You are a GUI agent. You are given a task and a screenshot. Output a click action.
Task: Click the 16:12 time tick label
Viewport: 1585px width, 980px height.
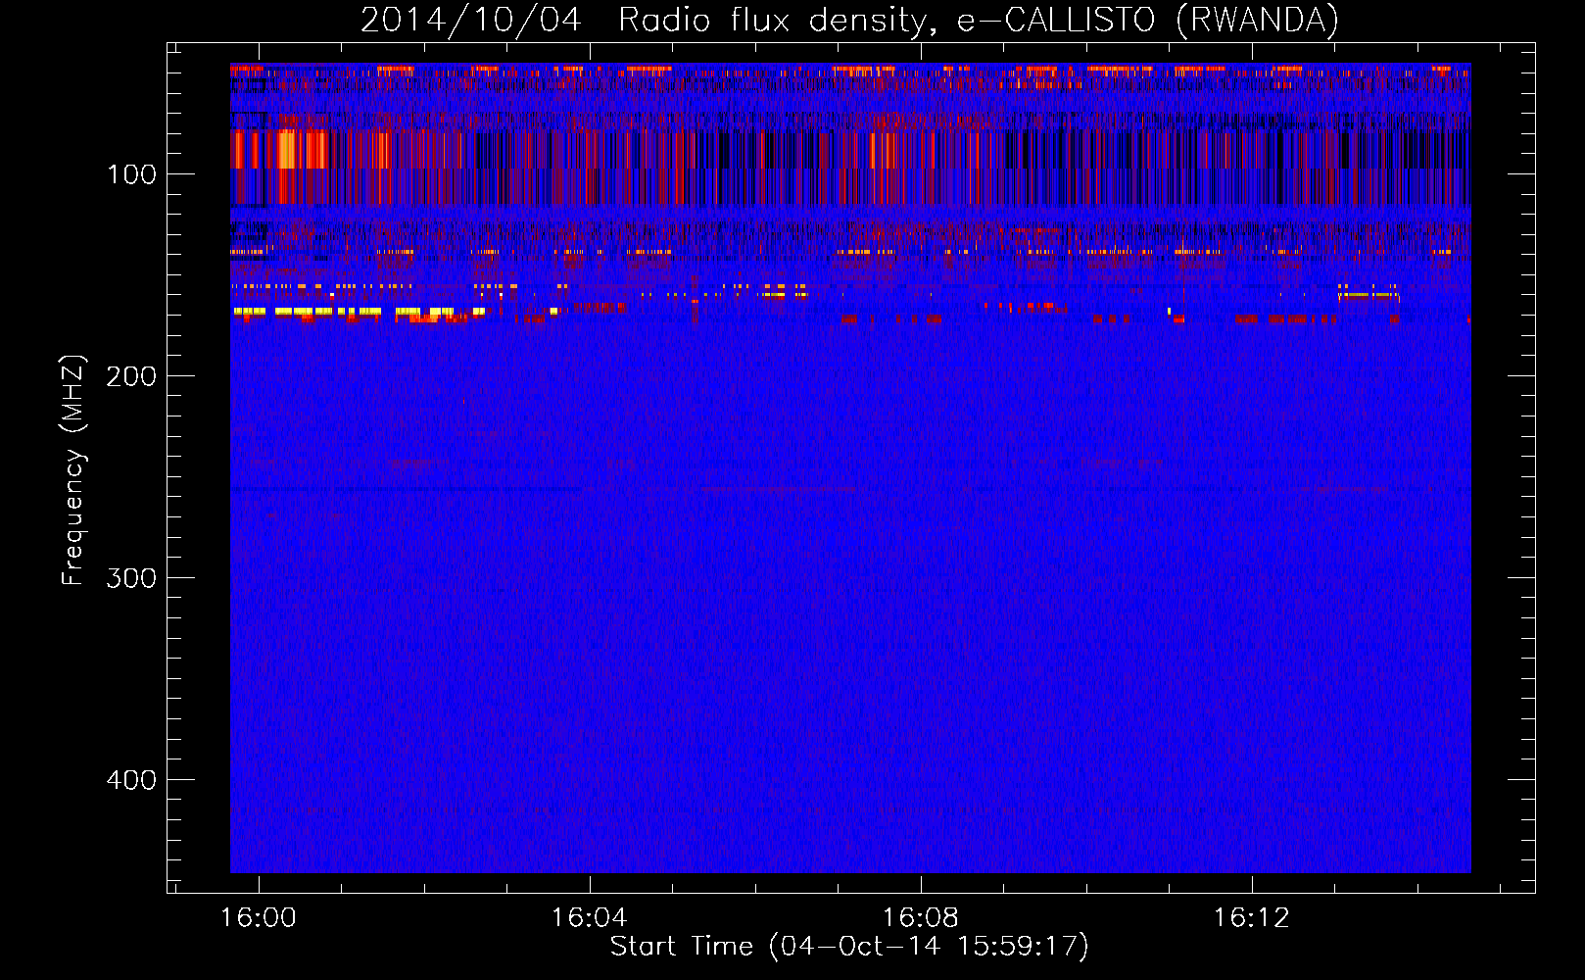point(1252,917)
